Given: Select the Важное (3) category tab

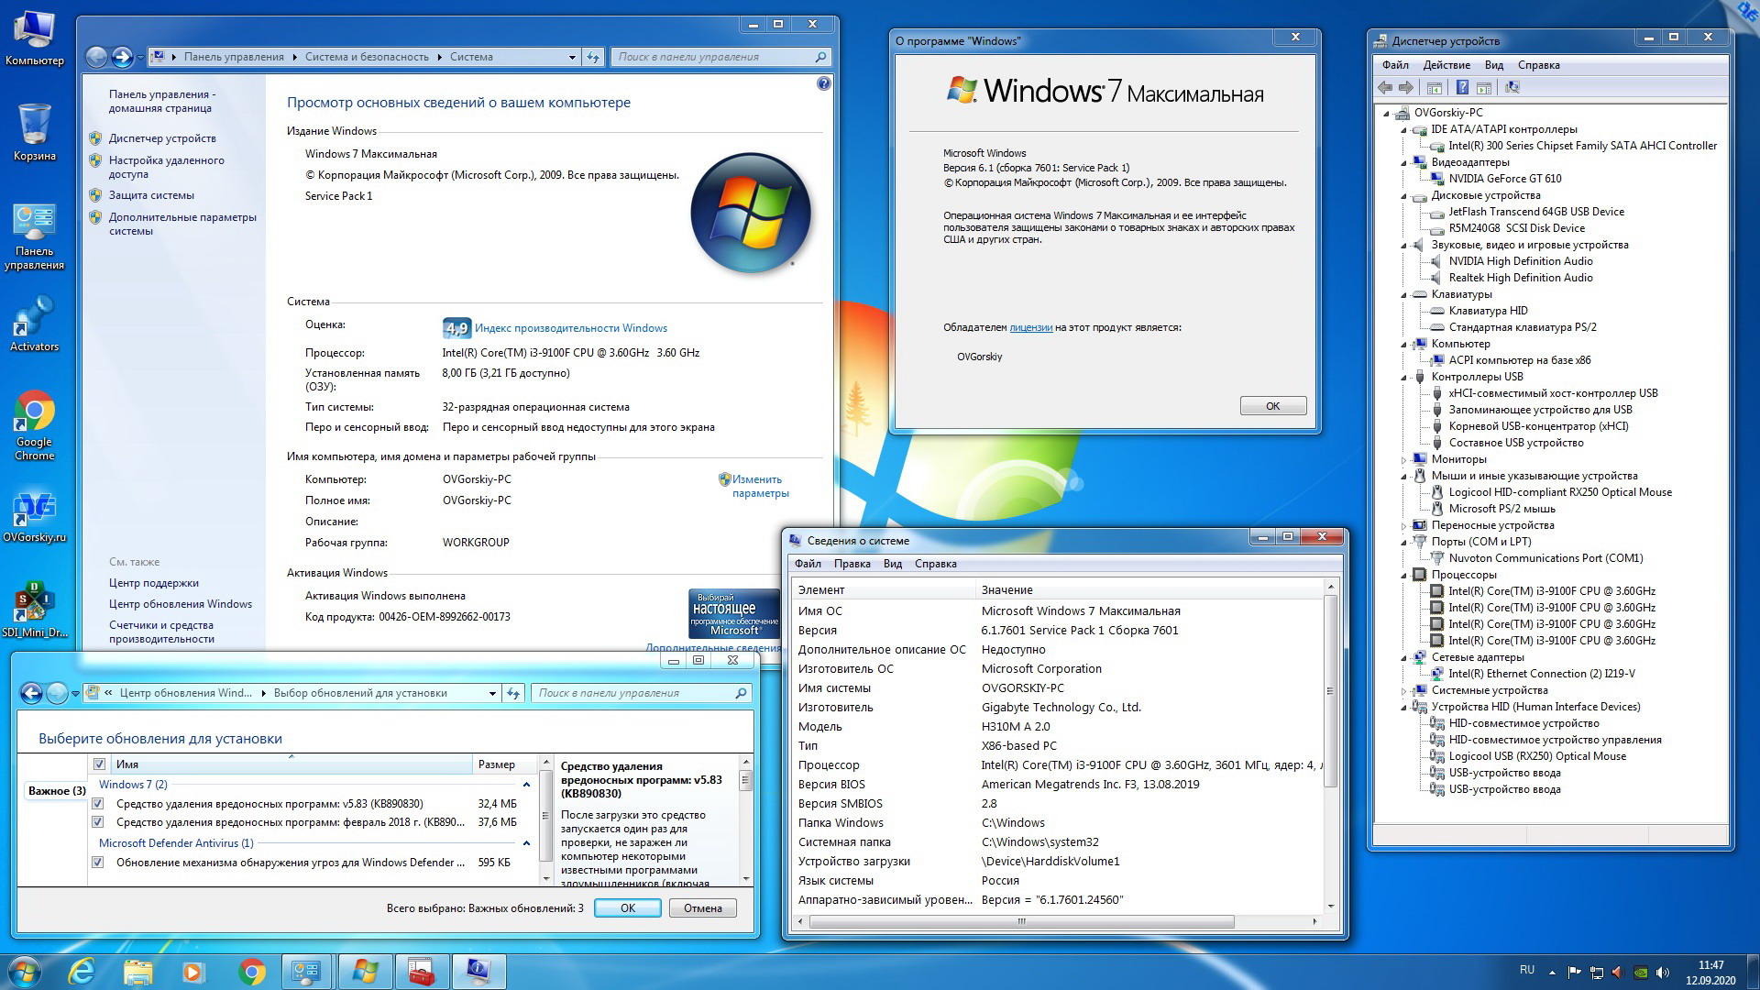Looking at the screenshot, I should point(56,791).
